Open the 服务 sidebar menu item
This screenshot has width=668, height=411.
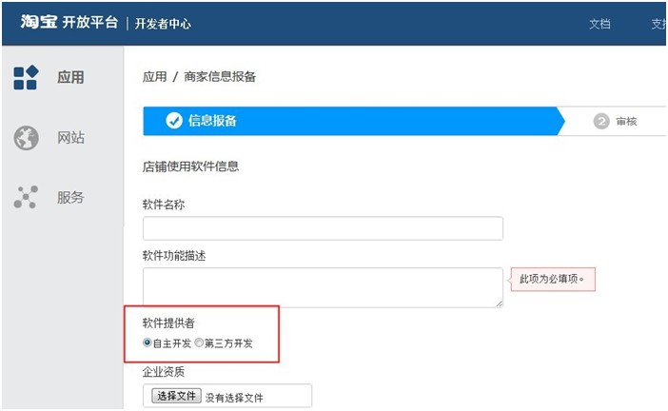tap(70, 197)
